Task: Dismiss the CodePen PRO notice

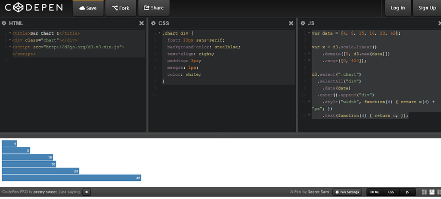Action: pyautogui.click(x=87, y=192)
